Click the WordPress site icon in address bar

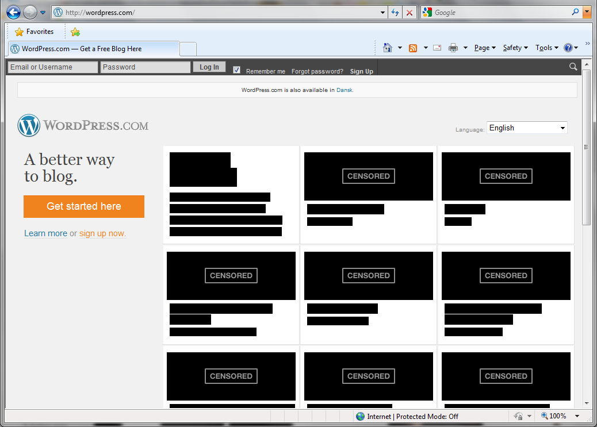coord(58,13)
